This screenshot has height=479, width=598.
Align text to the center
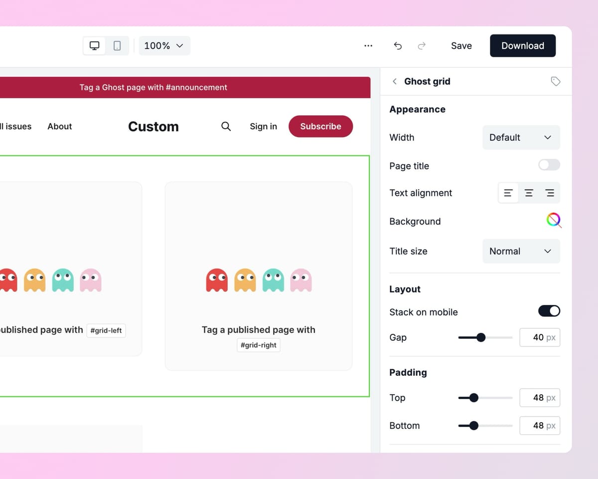pyautogui.click(x=529, y=193)
